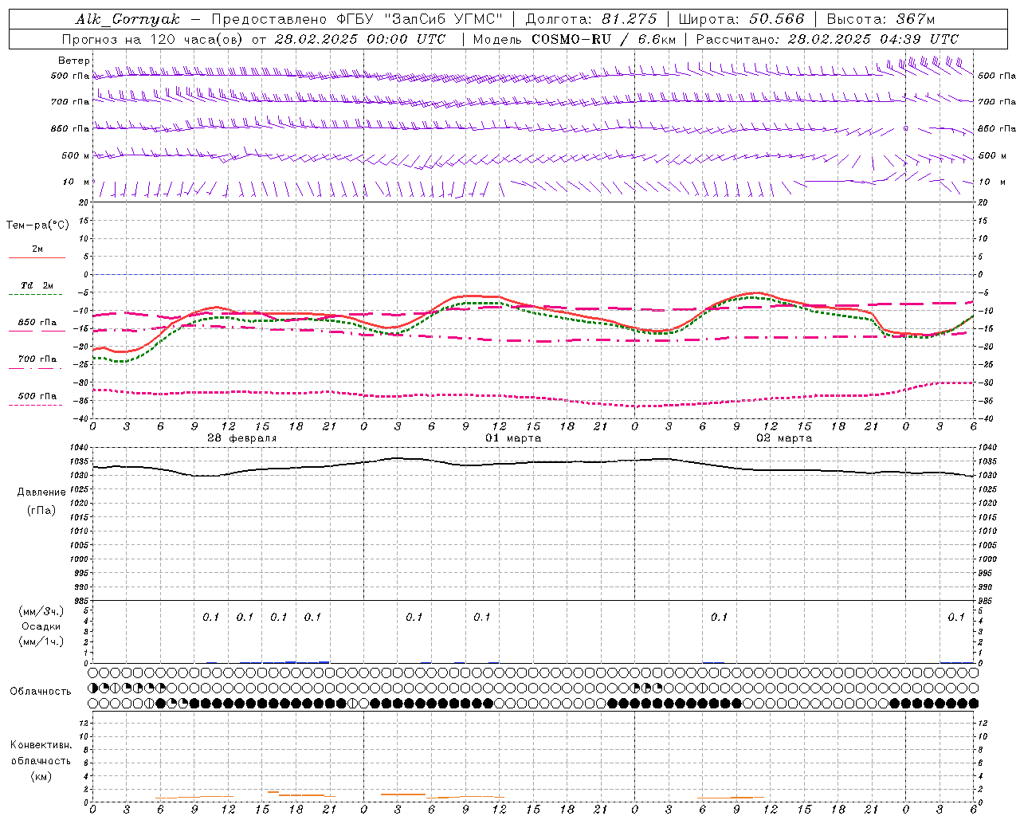This screenshot has height=816, width=1020.
Task: Click the 'Облачность' cloud cover row label
Action: click(41, 692)
